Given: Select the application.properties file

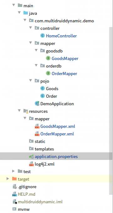Looking at the screenshot, I should [56, 156].
